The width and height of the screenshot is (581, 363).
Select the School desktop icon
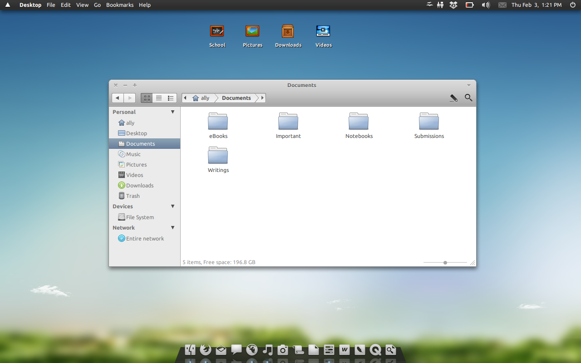[217, 36]
